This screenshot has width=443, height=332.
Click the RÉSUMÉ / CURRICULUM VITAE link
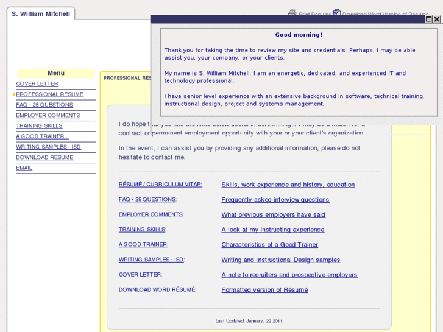coord(160,185)
